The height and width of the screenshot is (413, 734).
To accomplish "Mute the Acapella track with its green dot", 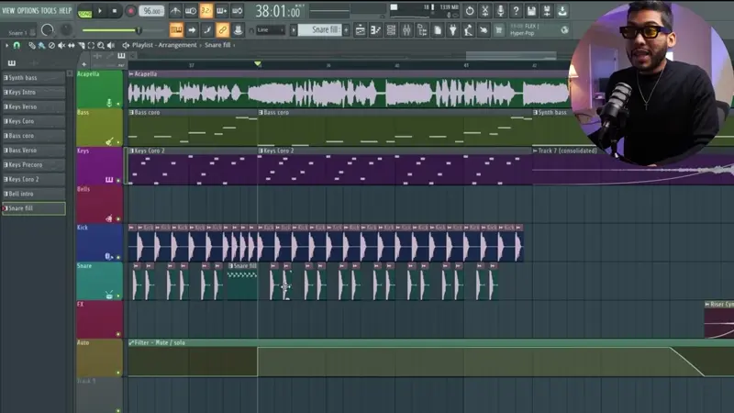I will pyautogui.click(x=118, y=104).
